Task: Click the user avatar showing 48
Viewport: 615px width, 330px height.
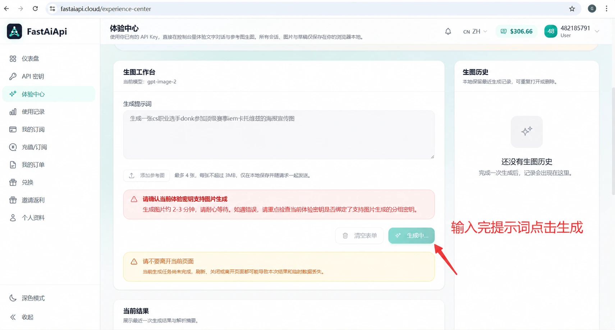Action: click(x=551, y=31)
